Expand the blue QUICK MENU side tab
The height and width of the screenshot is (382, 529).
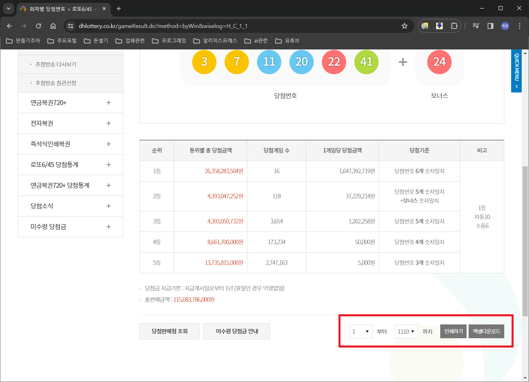(516, 71)
